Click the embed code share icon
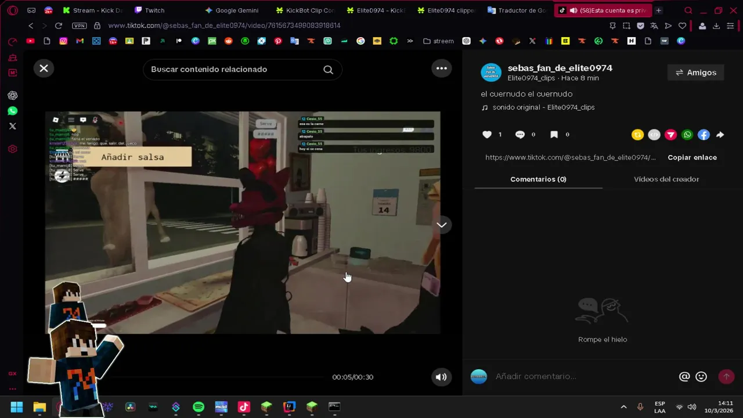The image size is (743, 418). pos(654,135)
